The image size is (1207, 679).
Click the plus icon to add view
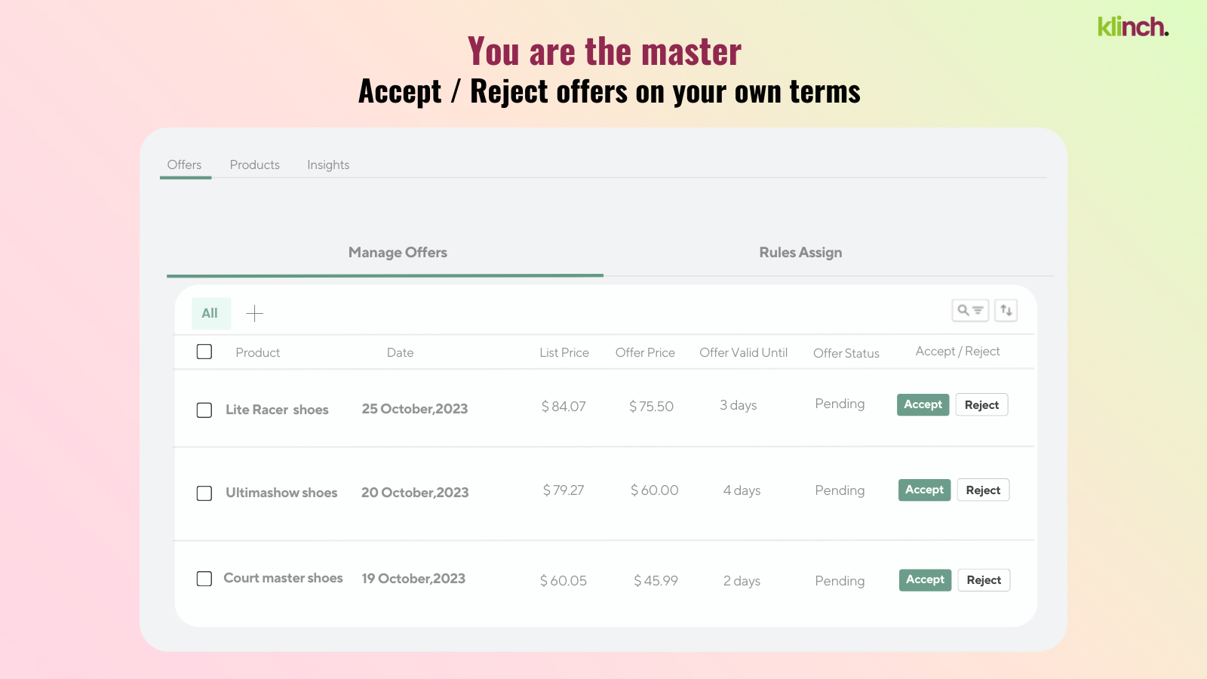click(255, 313)
